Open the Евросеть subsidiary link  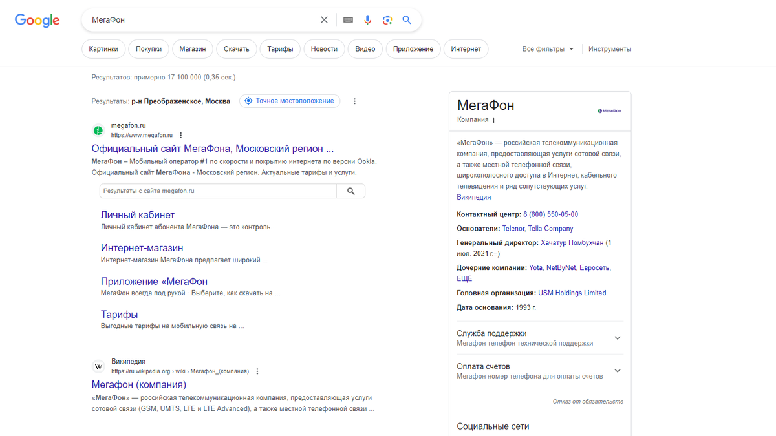595,267
